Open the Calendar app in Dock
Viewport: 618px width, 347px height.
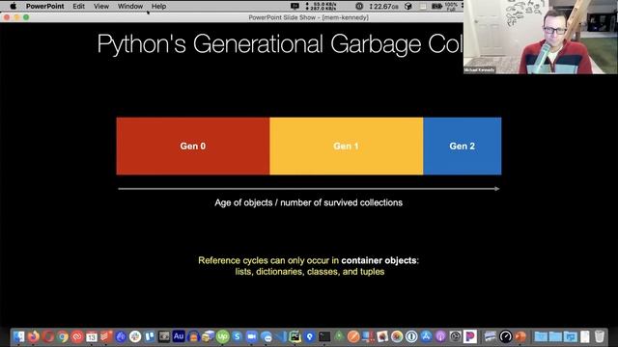92,336
